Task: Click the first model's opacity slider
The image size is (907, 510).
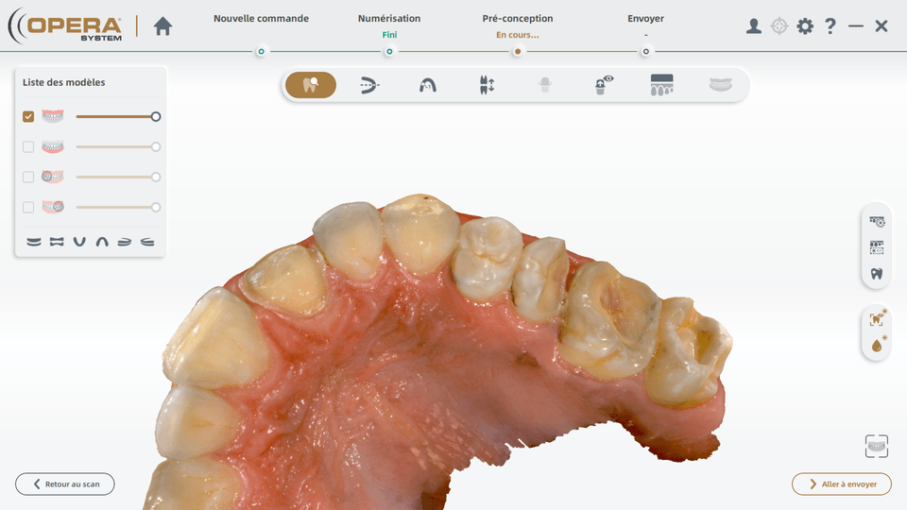Action: click(115, 117)
